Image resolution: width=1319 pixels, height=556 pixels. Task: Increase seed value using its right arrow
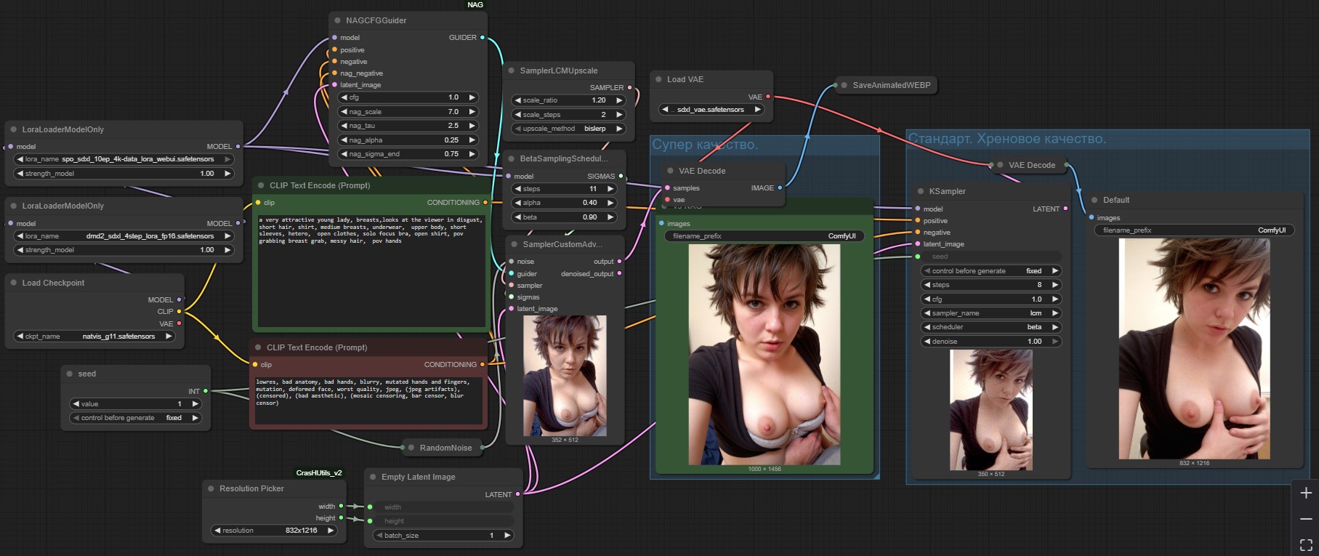(195, 404)
